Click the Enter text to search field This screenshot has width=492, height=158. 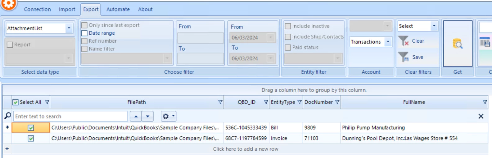[70, 116]
